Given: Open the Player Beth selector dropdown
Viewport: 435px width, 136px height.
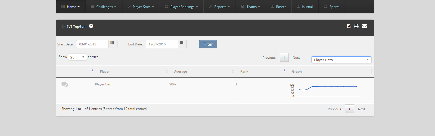Looking at the screenshot, I should [x=341, y=60].
